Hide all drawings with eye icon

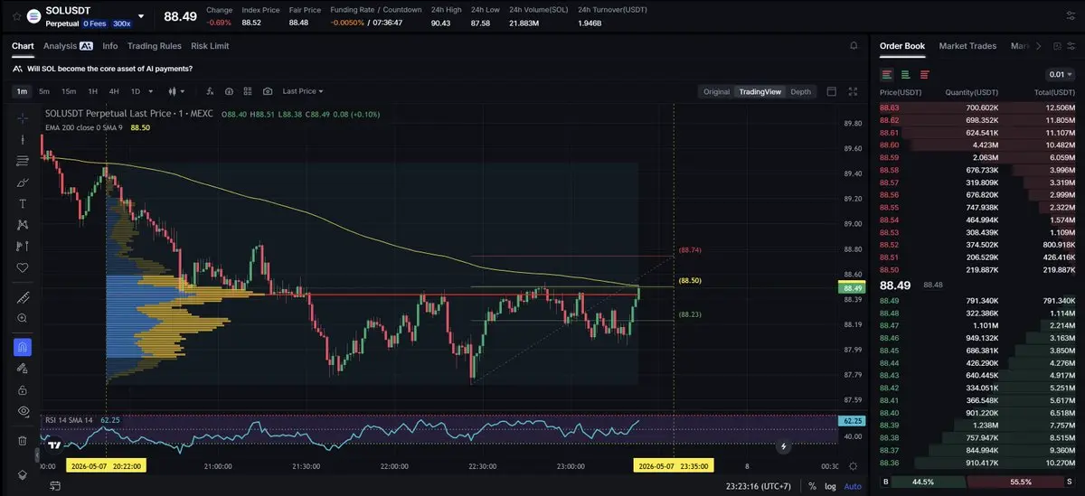click(x=23, y=411)
